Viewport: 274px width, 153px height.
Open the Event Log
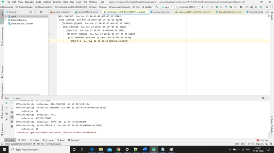262,140
